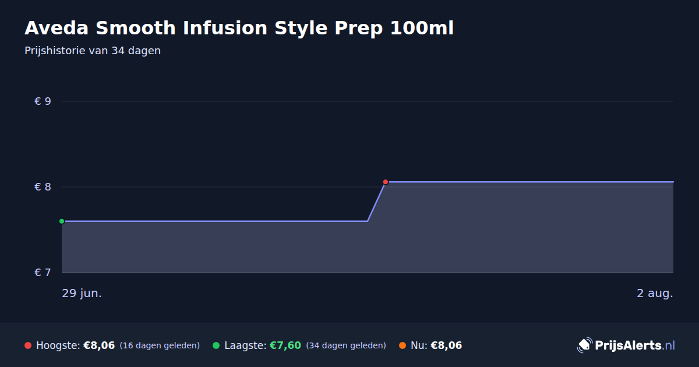Screen dimensions: 699x367
Task: Click the green lowest-price dot on chart line
Action: [x=62, y=221]
